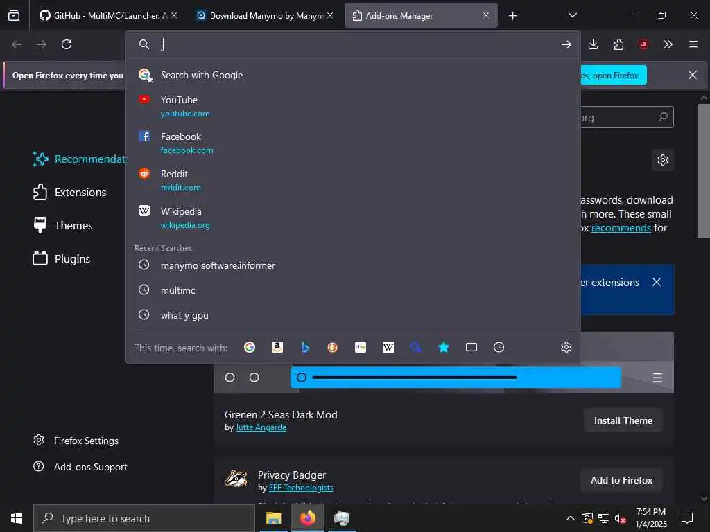Search this time with eBay icon
The image size is (710, 532).
361,347
